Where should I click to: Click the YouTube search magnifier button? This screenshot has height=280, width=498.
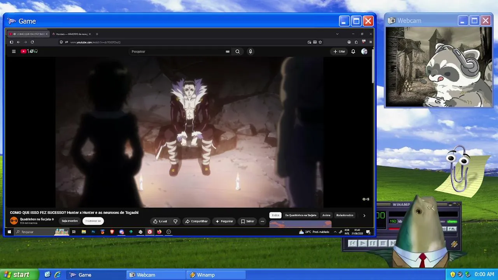[x=237, y=51]
